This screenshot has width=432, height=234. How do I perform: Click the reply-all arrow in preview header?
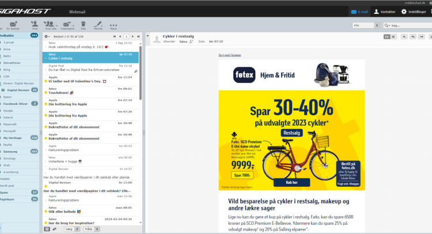coord(413,37)
